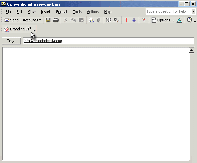This screenshot has height=163, width=197.
Task: Click the Signature insert icon
Action: (x=91, y=20)
